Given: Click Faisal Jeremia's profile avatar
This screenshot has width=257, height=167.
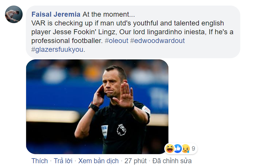Looking at the screenshot, I should [x=14, y=14].
